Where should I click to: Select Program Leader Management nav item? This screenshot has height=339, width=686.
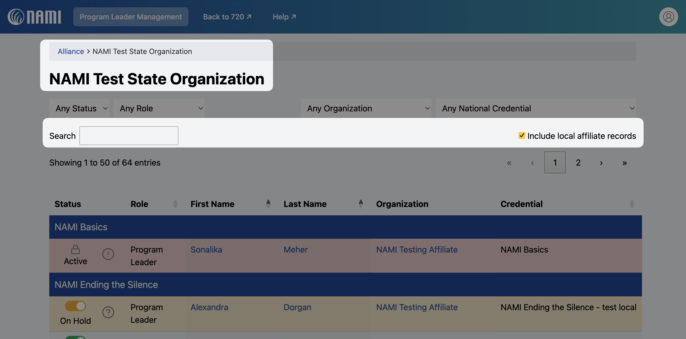pyautogui.click(x=130, y=17)
